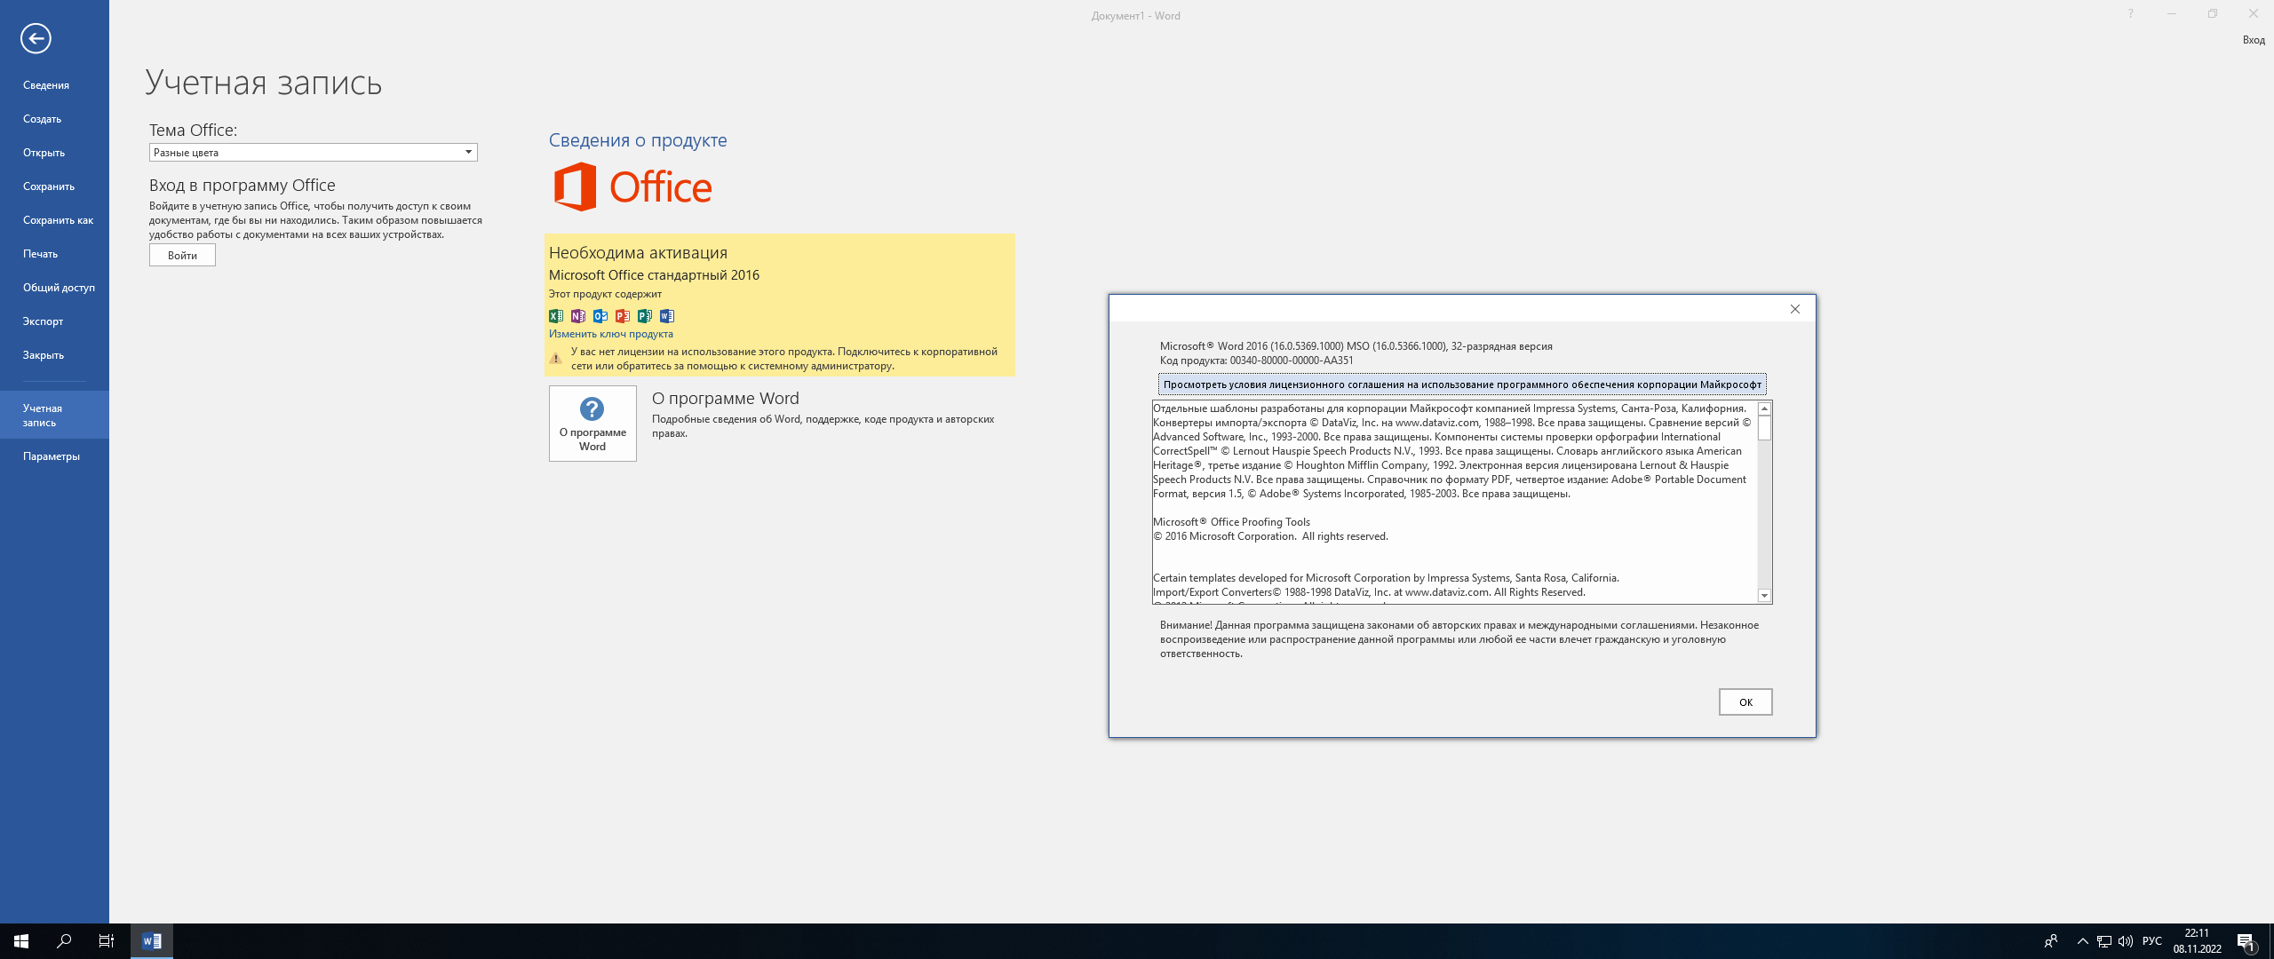The image size is (2274, 959).
Task: Click the Outlook product icon
Action: tap(600, 316)
